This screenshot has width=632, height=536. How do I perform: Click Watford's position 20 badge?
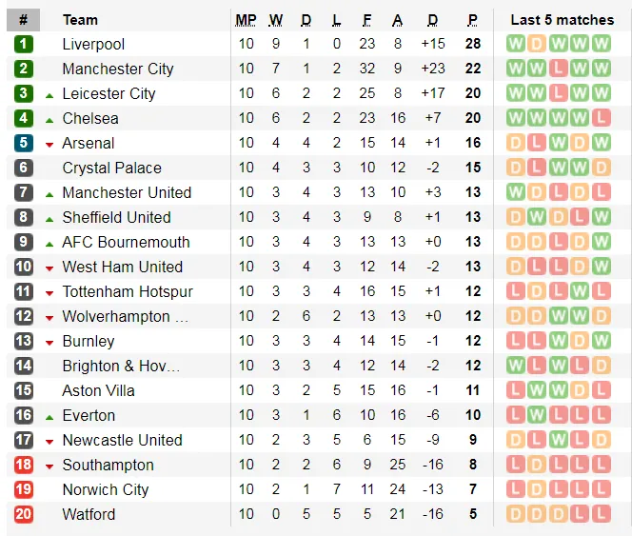click(24, 514)
